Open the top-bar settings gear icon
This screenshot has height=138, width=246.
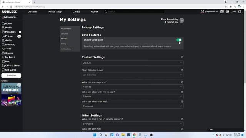[x=240, y=11]
